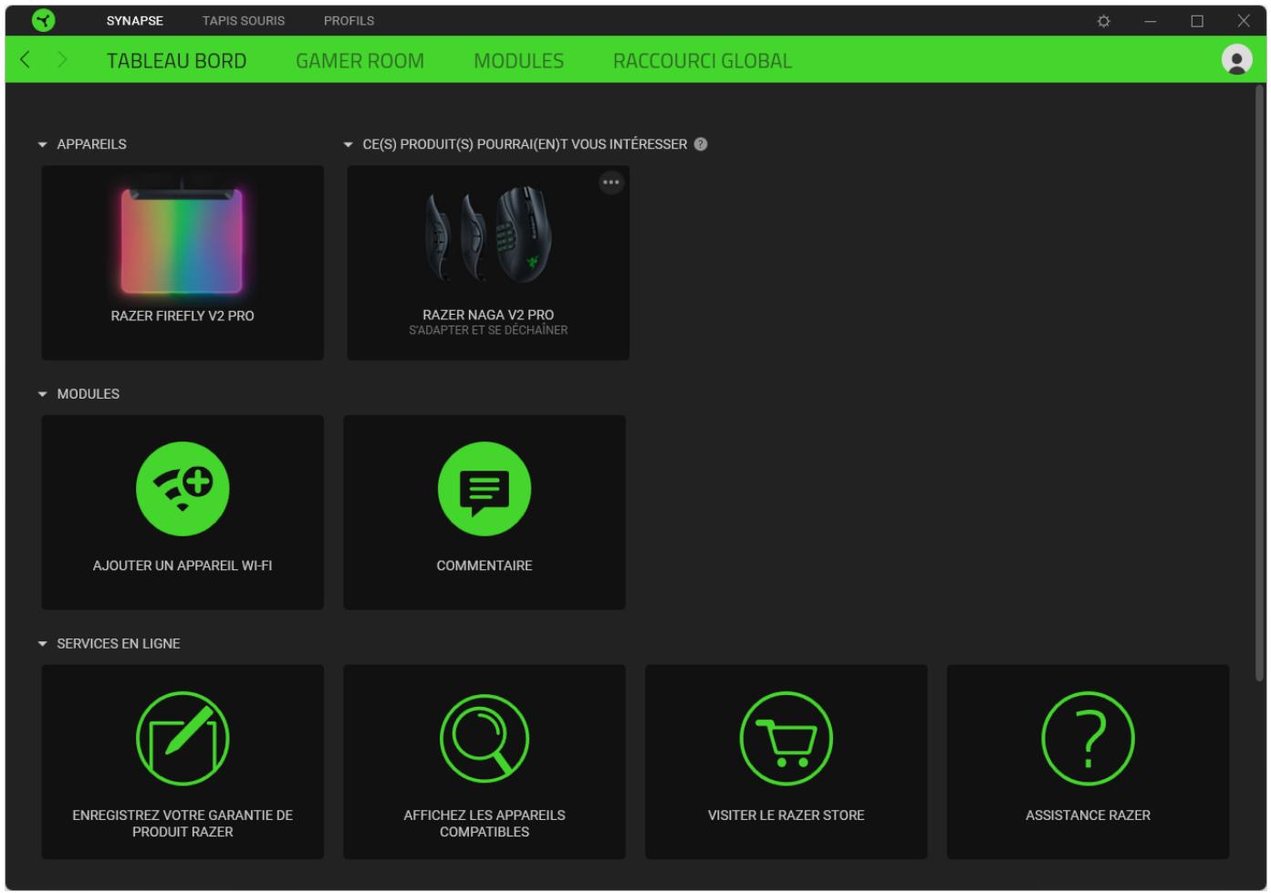Viewport: 1271px width, 893px height.
Task: Click the Commentaire label
Action: (484, 566)
